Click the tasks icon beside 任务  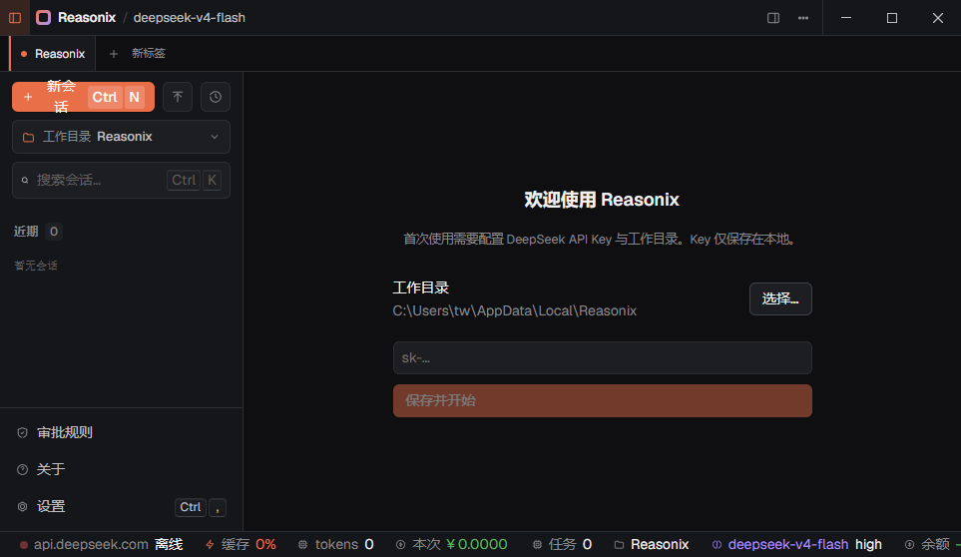click(x=537, y=544)
